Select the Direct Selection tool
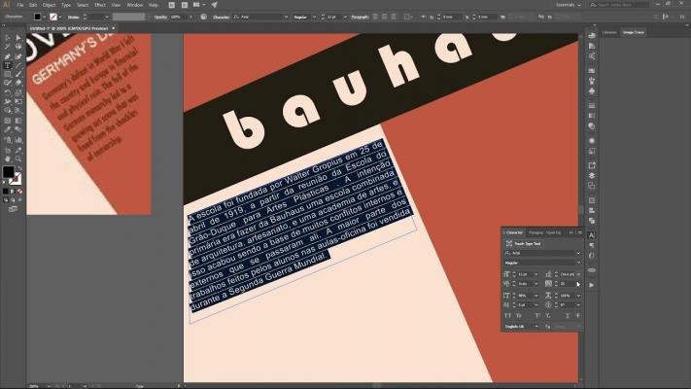The width and height of the screenshot is (691, 389). pyautogui.click(x=18, y=38)
